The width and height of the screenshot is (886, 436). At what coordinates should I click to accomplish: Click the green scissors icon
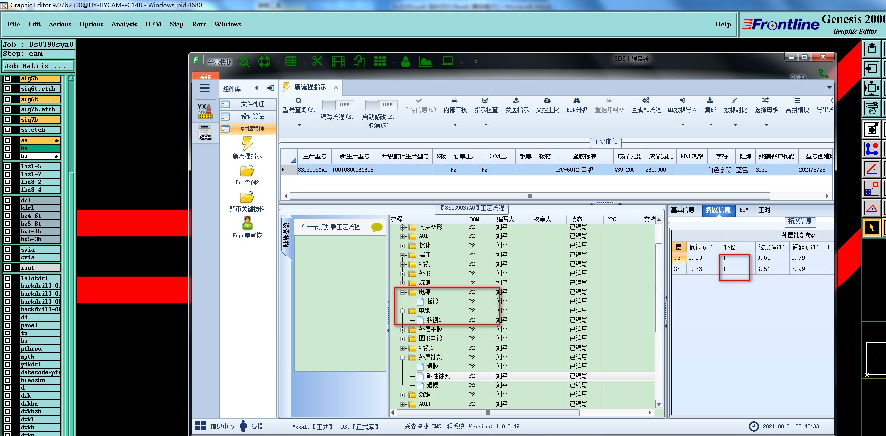317,61
